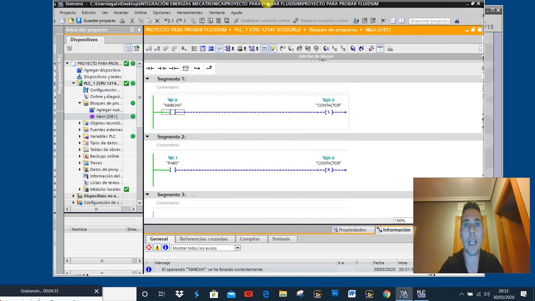Collapse Segmento 3 with its triangle
Image resolution: width=535 pixels, height=301 pixels.
pyautogui.click(x=147, y=194)
